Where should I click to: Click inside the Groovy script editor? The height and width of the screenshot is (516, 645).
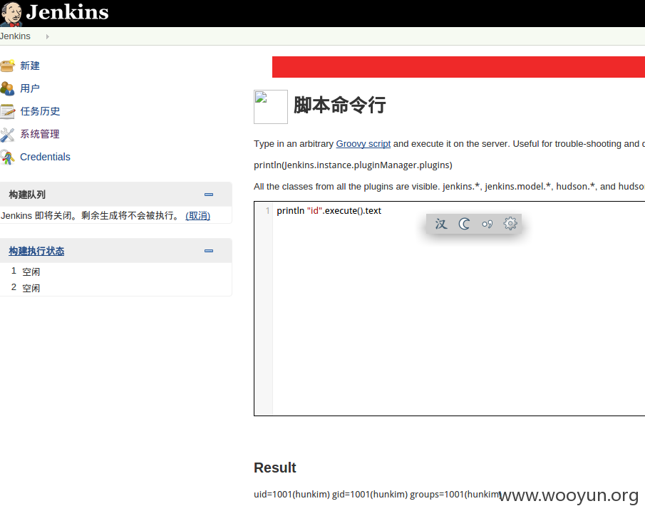[459, 309]
